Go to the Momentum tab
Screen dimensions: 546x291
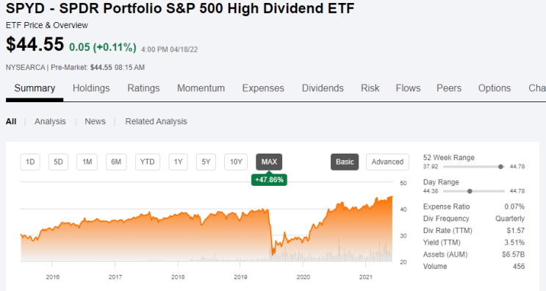tap(201, 88)
